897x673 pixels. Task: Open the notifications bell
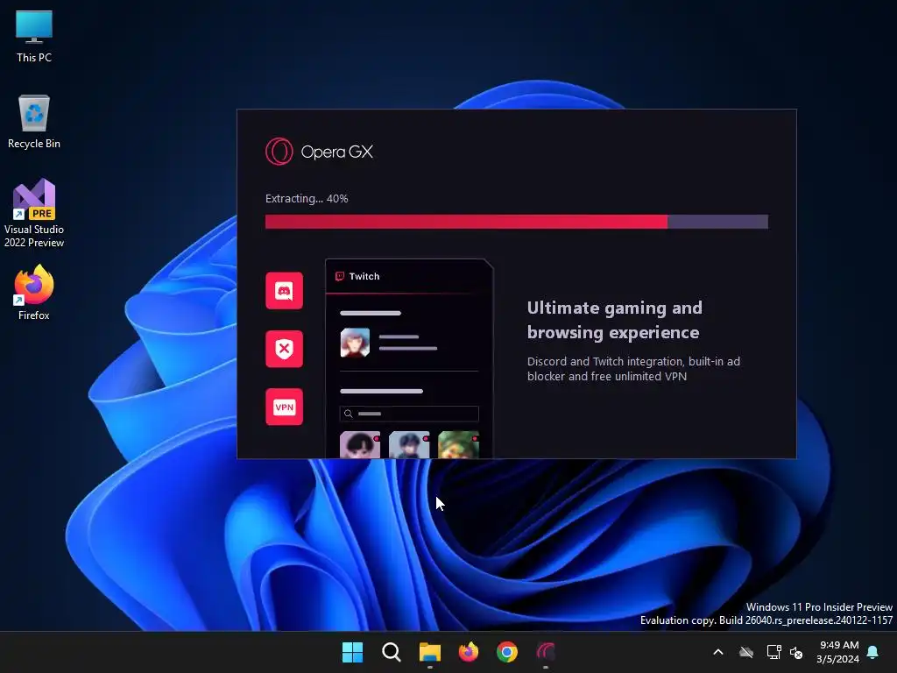pos(873,652)
